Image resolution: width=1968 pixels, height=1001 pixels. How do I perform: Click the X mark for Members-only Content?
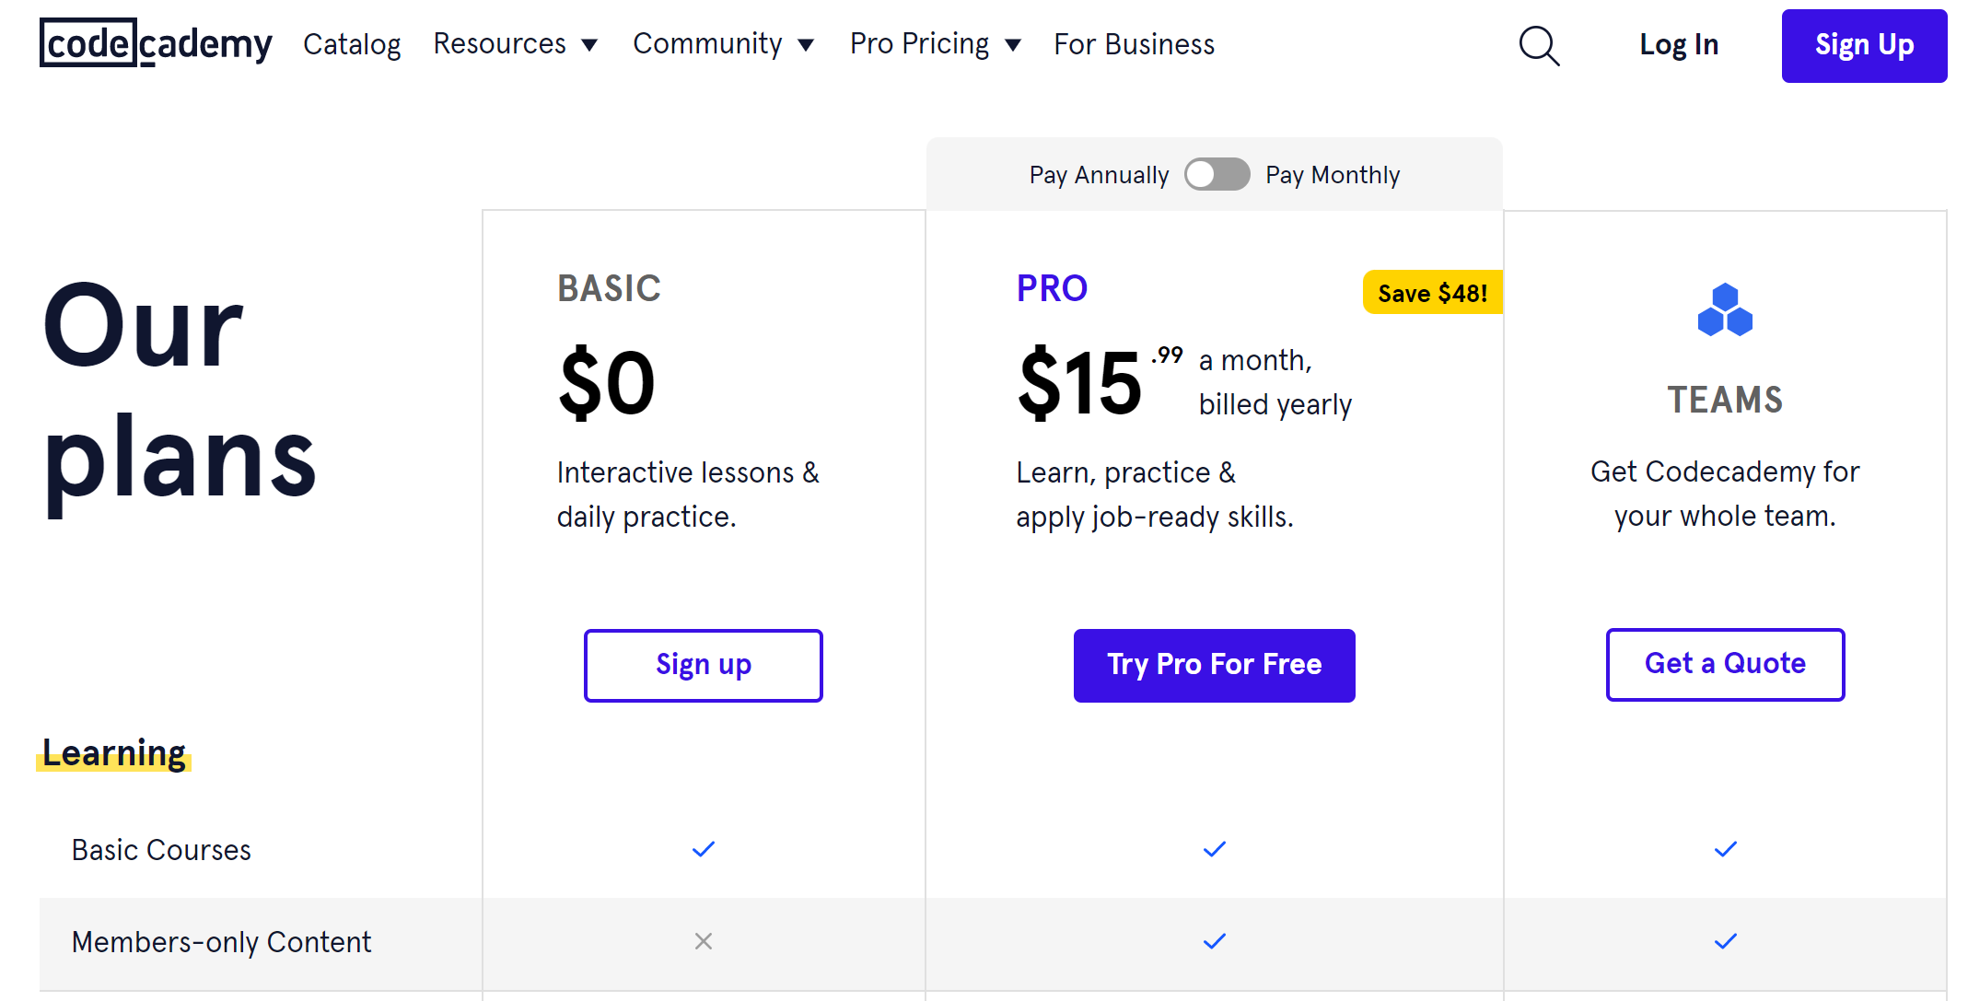pos(704,941)
